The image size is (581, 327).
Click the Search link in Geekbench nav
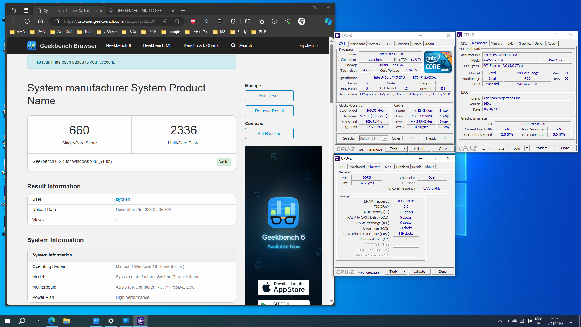coord(241,45)
